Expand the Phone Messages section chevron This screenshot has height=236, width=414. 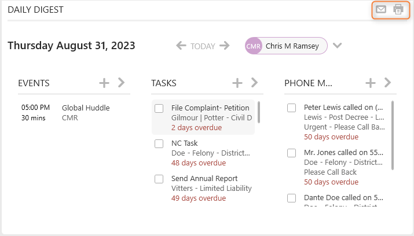[x=387, y=83]
